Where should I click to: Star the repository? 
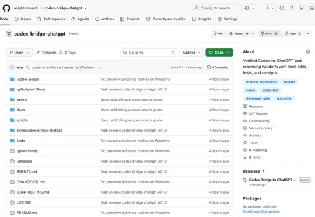tap(293, 34)
